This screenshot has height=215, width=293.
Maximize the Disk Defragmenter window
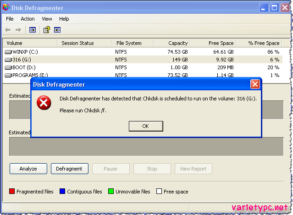tap(274, 8)
